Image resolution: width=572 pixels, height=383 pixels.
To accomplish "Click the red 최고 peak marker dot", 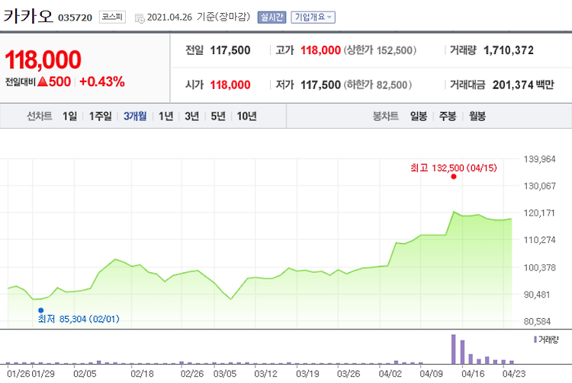I will [454, 177].
